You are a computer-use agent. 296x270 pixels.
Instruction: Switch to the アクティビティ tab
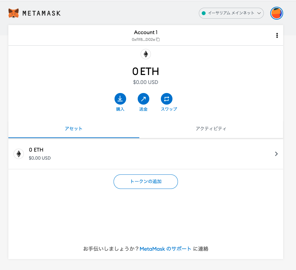tap(211, 129)
